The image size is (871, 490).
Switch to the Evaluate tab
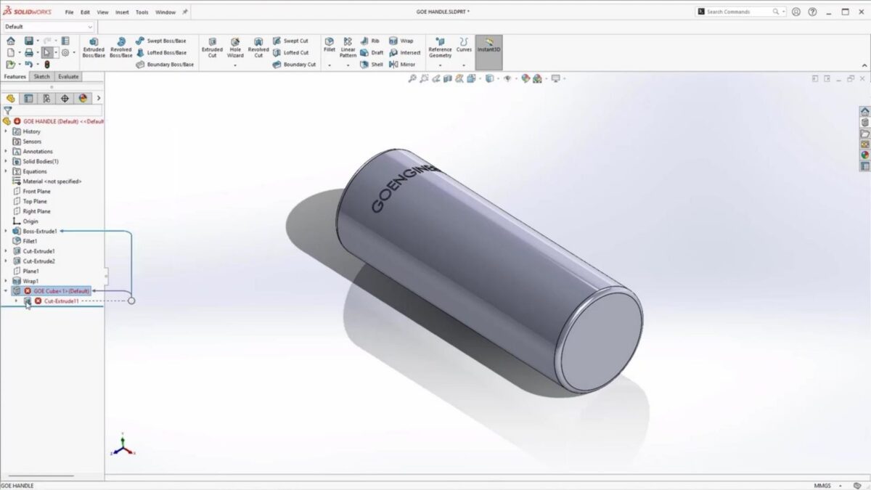point(68,76)
